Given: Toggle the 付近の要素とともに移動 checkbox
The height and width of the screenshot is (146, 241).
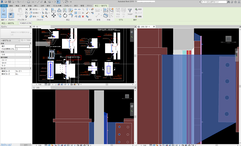Looking at the screenshot, I should 17,49.
